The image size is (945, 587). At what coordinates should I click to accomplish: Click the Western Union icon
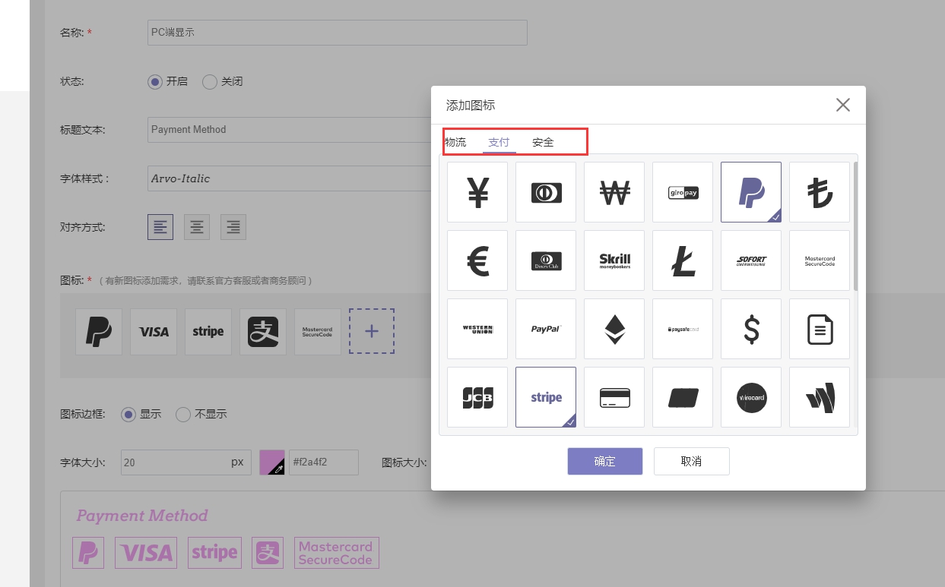[477, 329]
